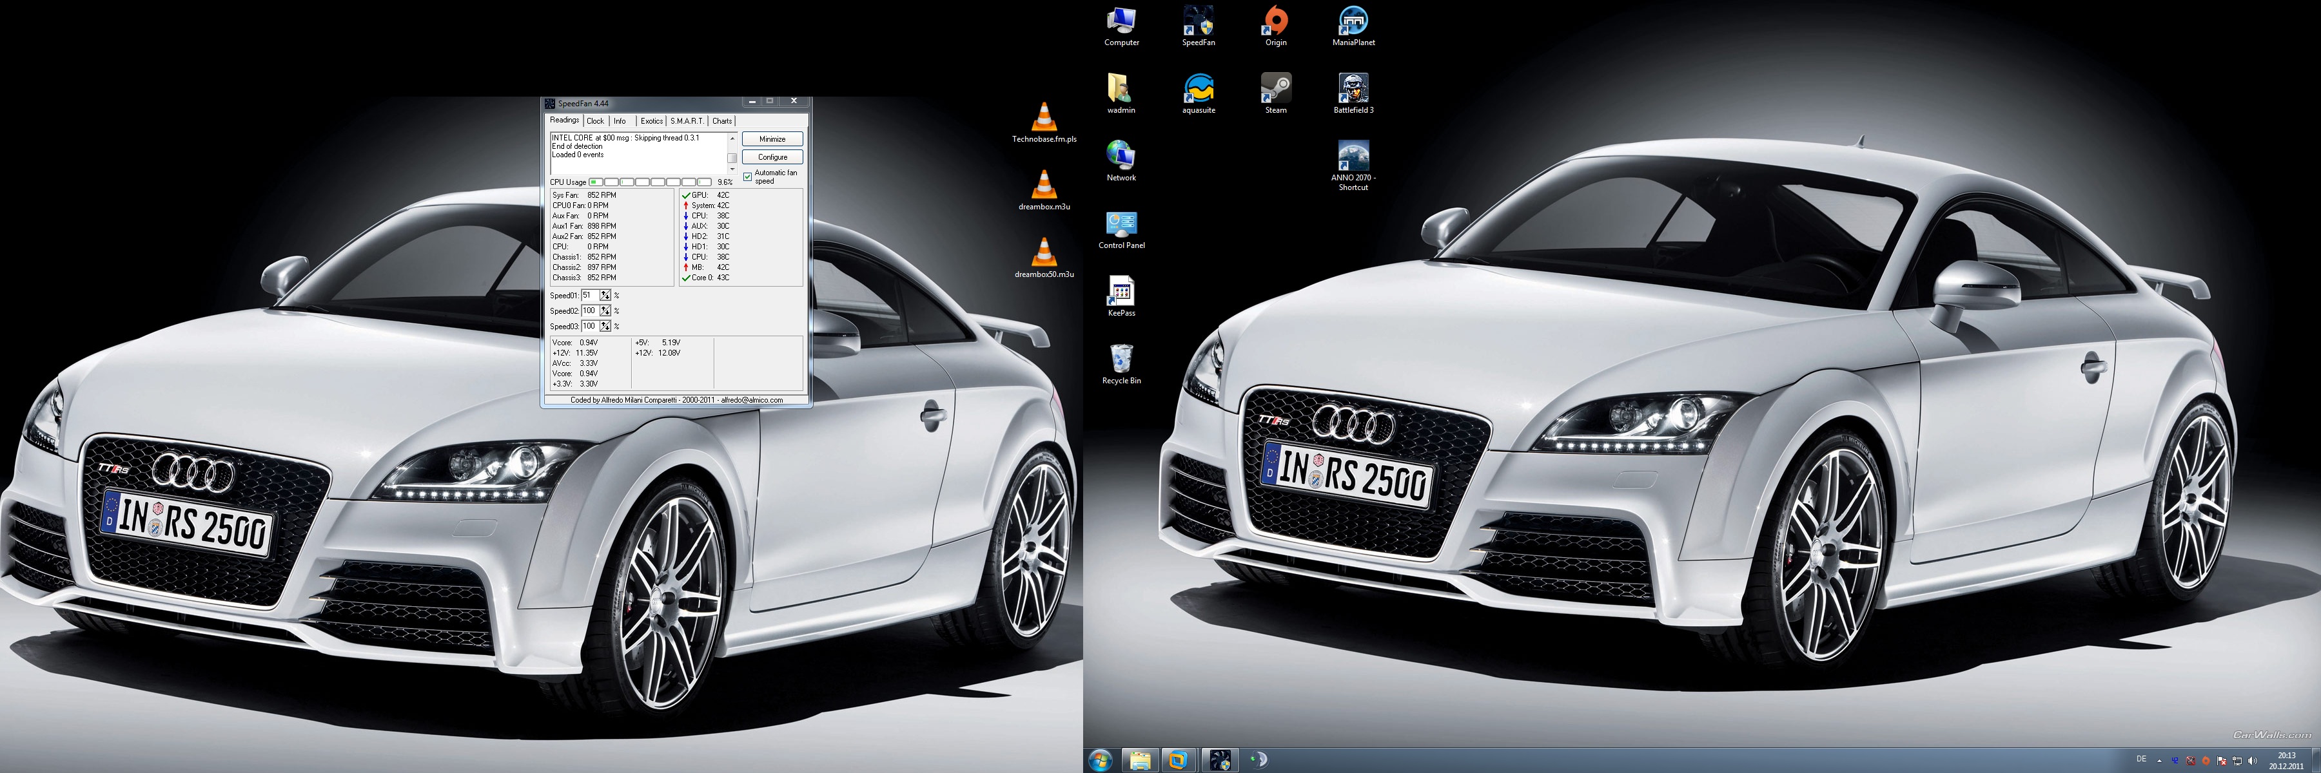The image size is (2321, 773).
Task: Click the log scrollbar down arrow
Action: (x=732, y=170)
